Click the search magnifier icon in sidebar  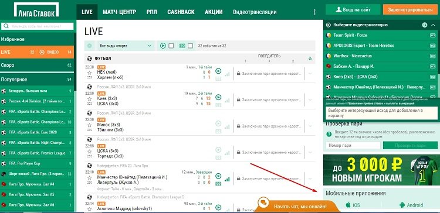(6, 26)
